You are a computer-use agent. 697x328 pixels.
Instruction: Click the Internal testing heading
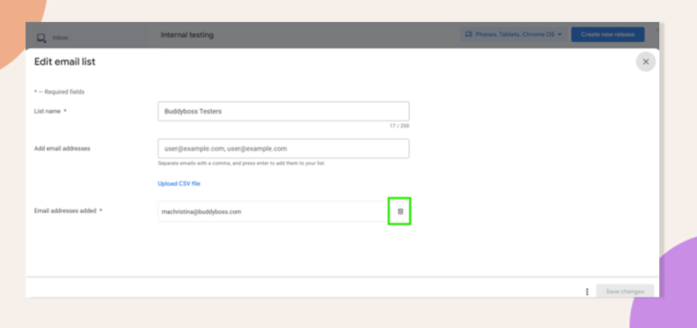tap(187, 35)
